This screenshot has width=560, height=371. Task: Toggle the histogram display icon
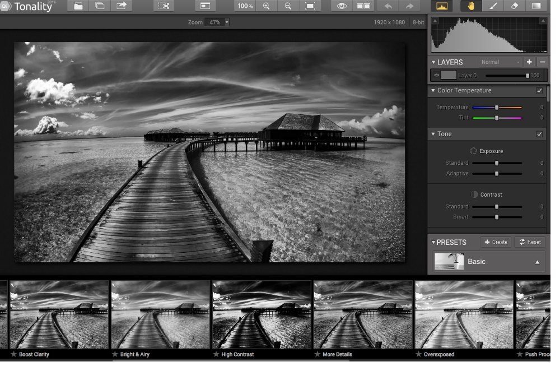[442, 6]
